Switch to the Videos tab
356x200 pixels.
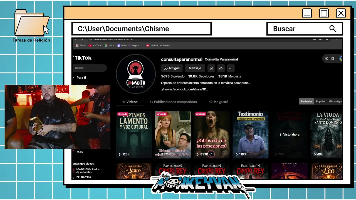tap(130, 102)
